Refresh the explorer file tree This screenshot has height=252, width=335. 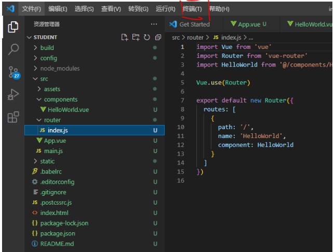point(147,37)
